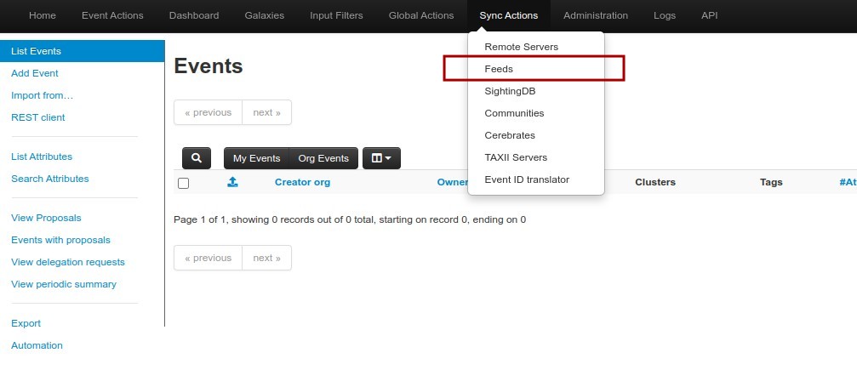The image size is (857, 387).
Task: Open View periodic summary link
Action: [64, 284]
